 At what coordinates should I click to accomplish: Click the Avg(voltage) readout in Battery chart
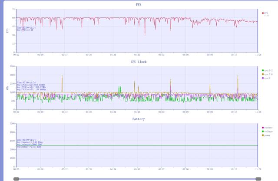[29, 145]
